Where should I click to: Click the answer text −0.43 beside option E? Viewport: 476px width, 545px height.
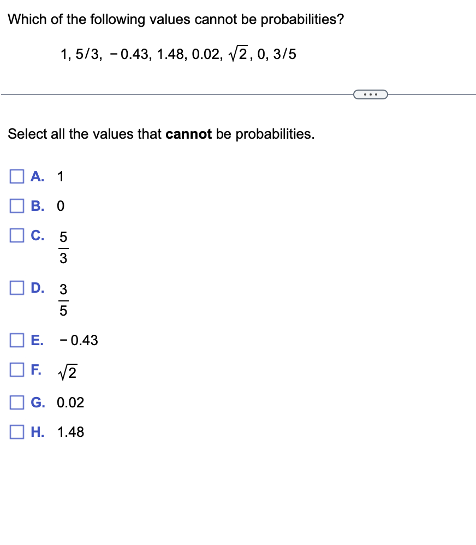80,340
